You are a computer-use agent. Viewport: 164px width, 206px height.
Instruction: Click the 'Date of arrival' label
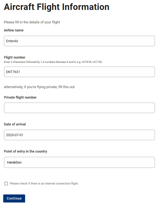tap(15, 124)
